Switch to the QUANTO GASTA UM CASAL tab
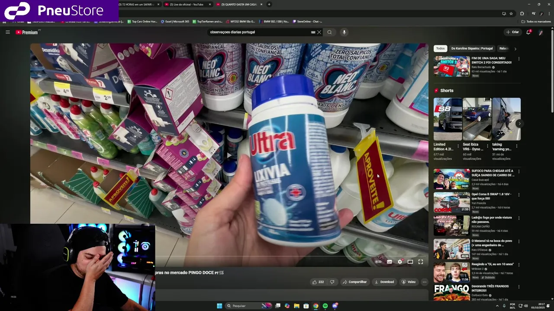The image size is (554, 311). 238,4
